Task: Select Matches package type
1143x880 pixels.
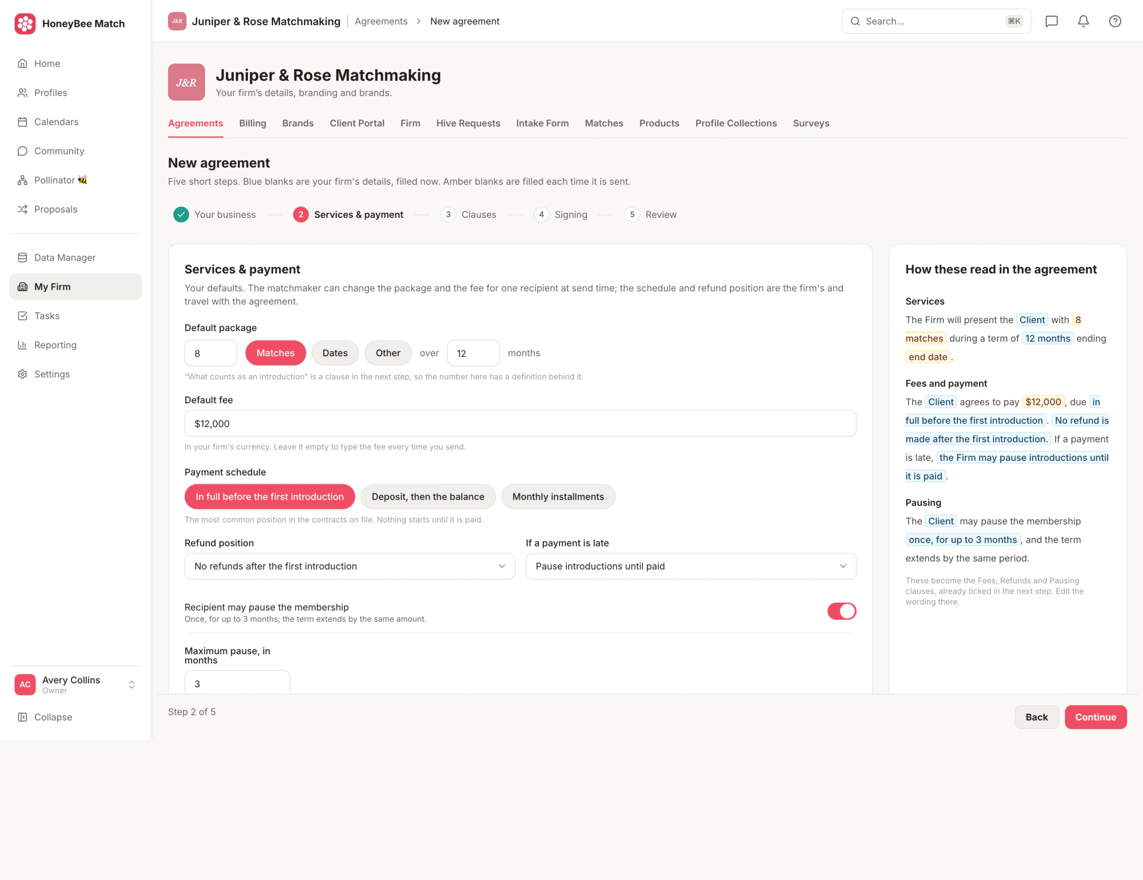Action: tap(275, 353)
